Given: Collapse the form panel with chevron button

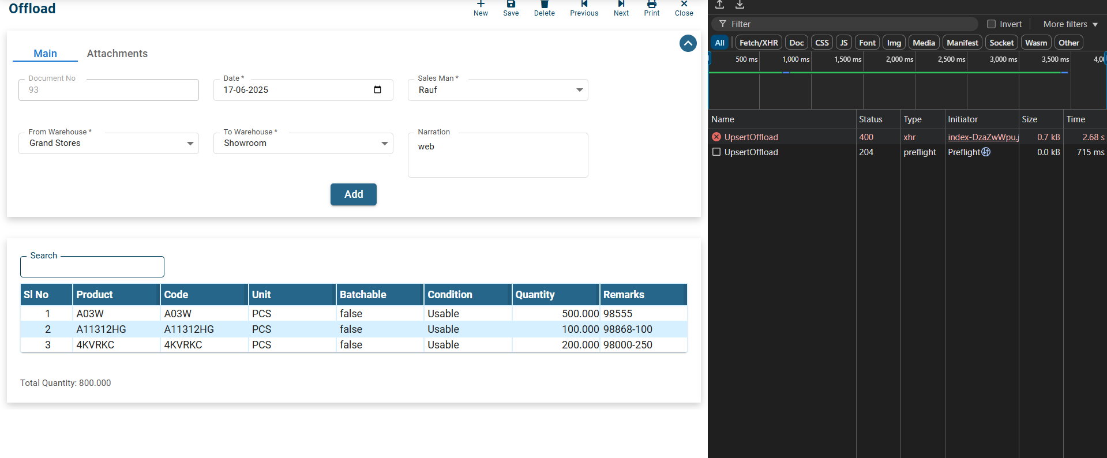Looking at the screenshot, I should coord(688,43).
